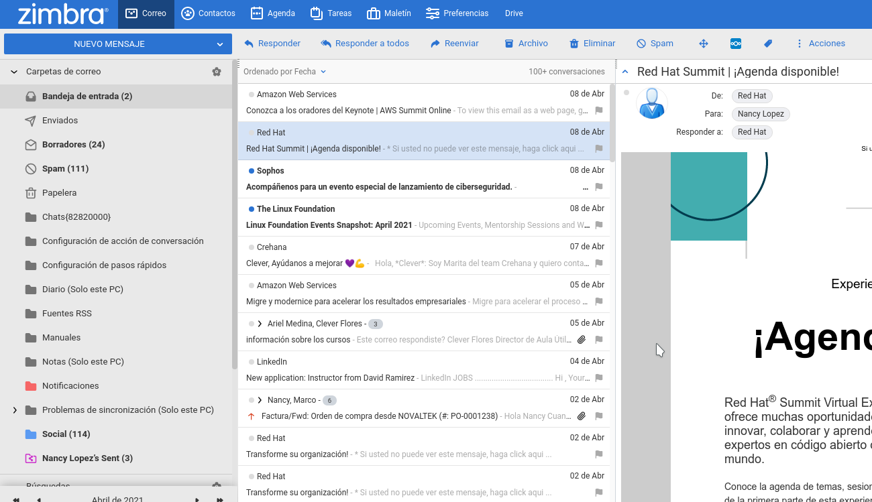This screenshot has width=872, height=502.
Task: Toggle the read dot on the Ariel Medina conversation
Action: 252,324
